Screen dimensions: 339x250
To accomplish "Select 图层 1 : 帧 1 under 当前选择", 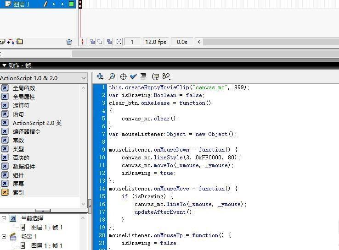I will pos(47,228).
